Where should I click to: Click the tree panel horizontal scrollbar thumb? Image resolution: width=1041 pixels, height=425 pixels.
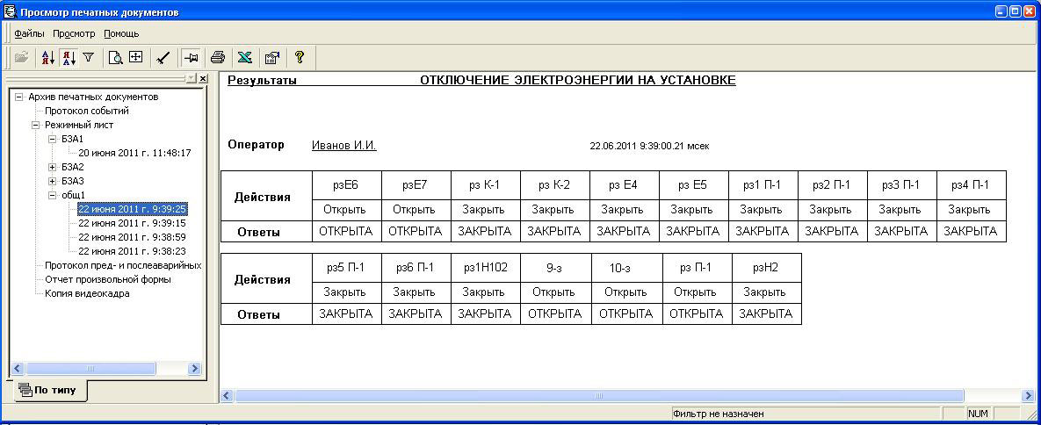coord(91,368)
